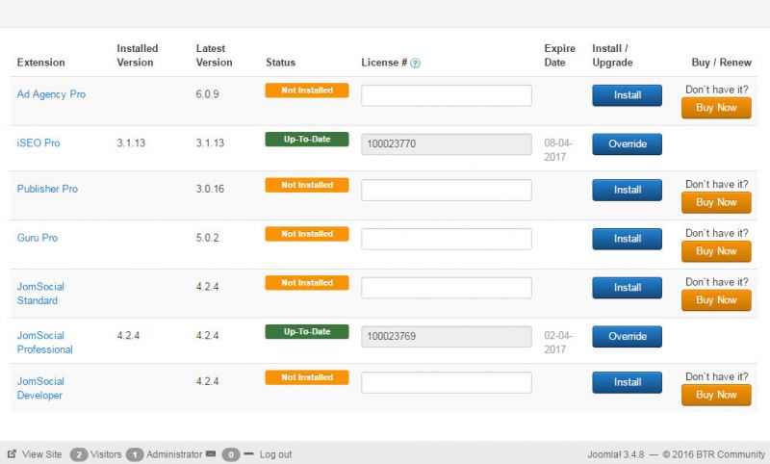Image resolution: width=770 pixels, height=464 pixels.
Task: Open the Ad Agency Pro extension link
Action: pyautogui.click(x=51, y=94)
